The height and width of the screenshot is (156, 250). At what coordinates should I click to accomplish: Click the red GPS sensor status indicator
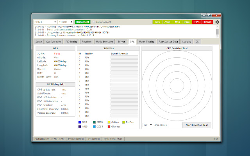(197, 22)
